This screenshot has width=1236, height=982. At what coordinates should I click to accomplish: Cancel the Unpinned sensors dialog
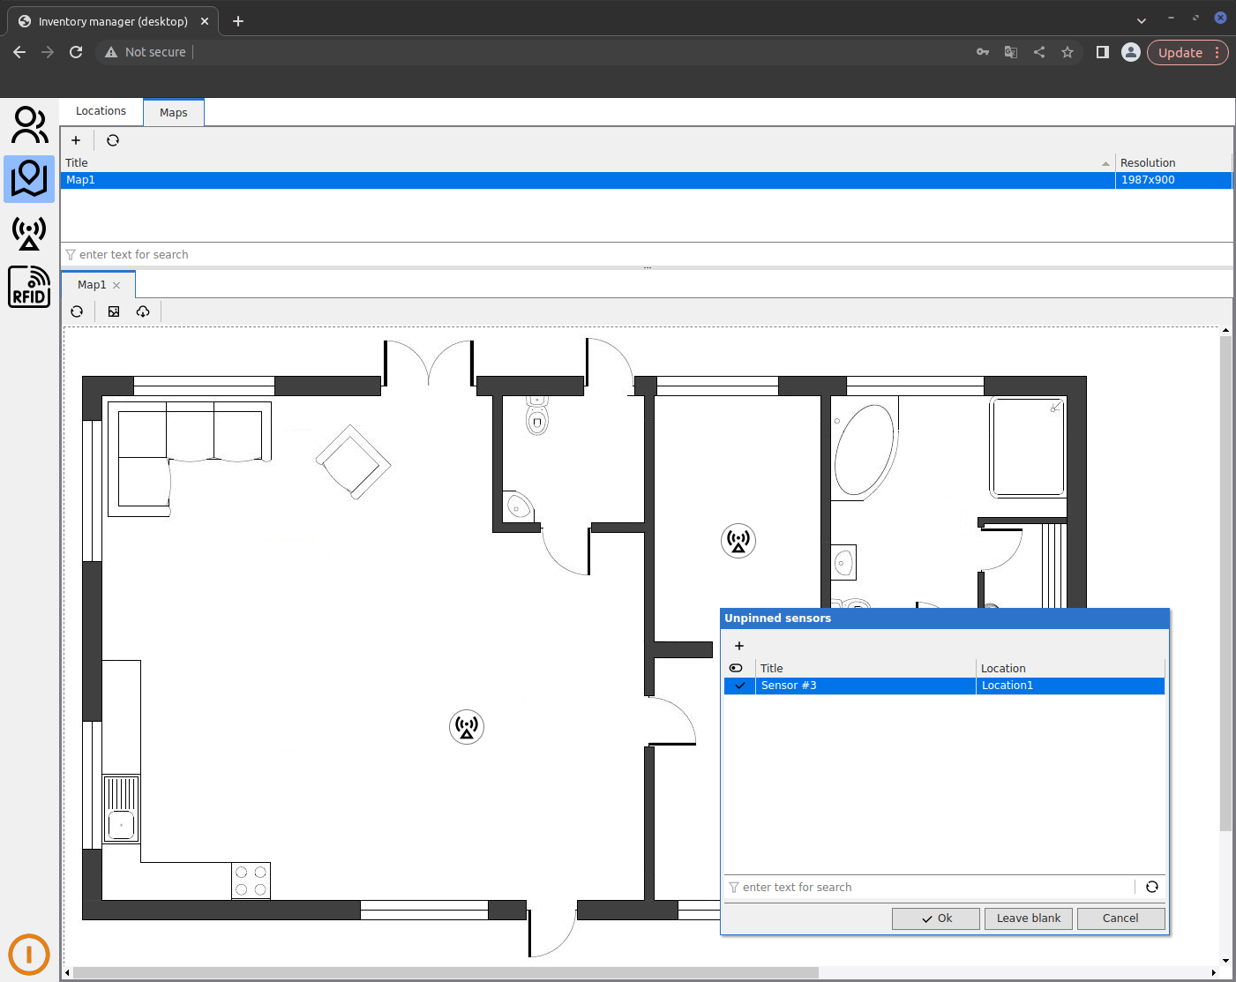tap(1120, 918)
